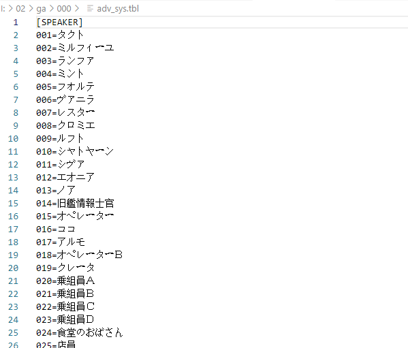Screen dimensions: 408x348
Task: Click the 006=ヴァニラ entry
Action: coord(65,100)
